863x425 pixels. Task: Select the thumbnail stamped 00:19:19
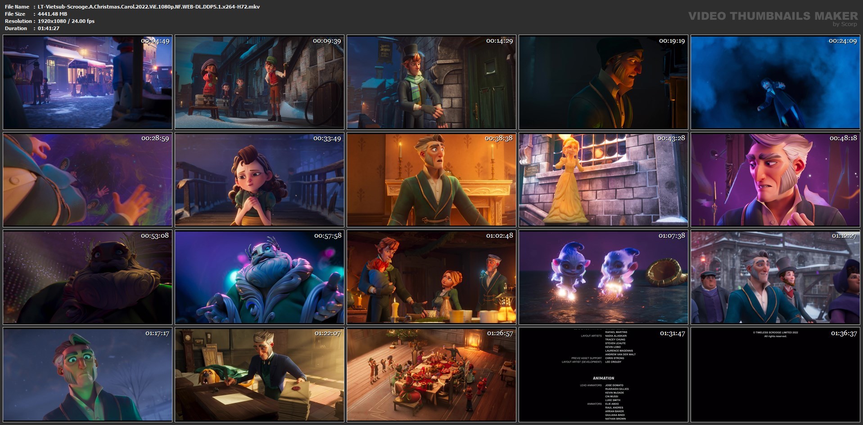(603, 83)
